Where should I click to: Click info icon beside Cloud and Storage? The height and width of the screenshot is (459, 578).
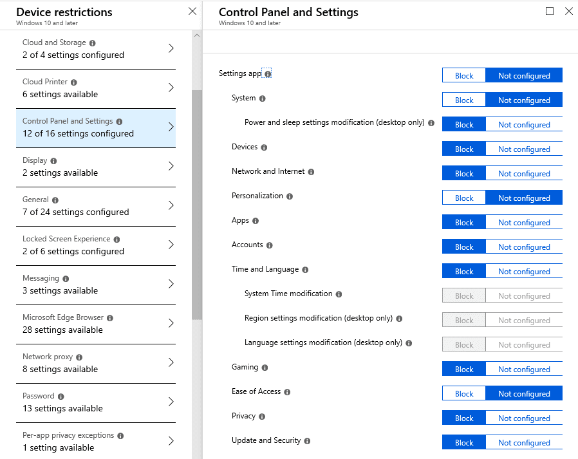point(93,43)
